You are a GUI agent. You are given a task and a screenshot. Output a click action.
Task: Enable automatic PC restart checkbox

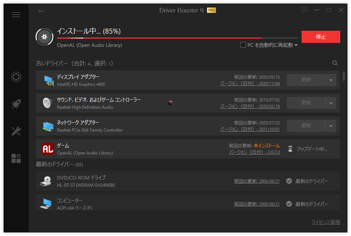tap(243, 45)
